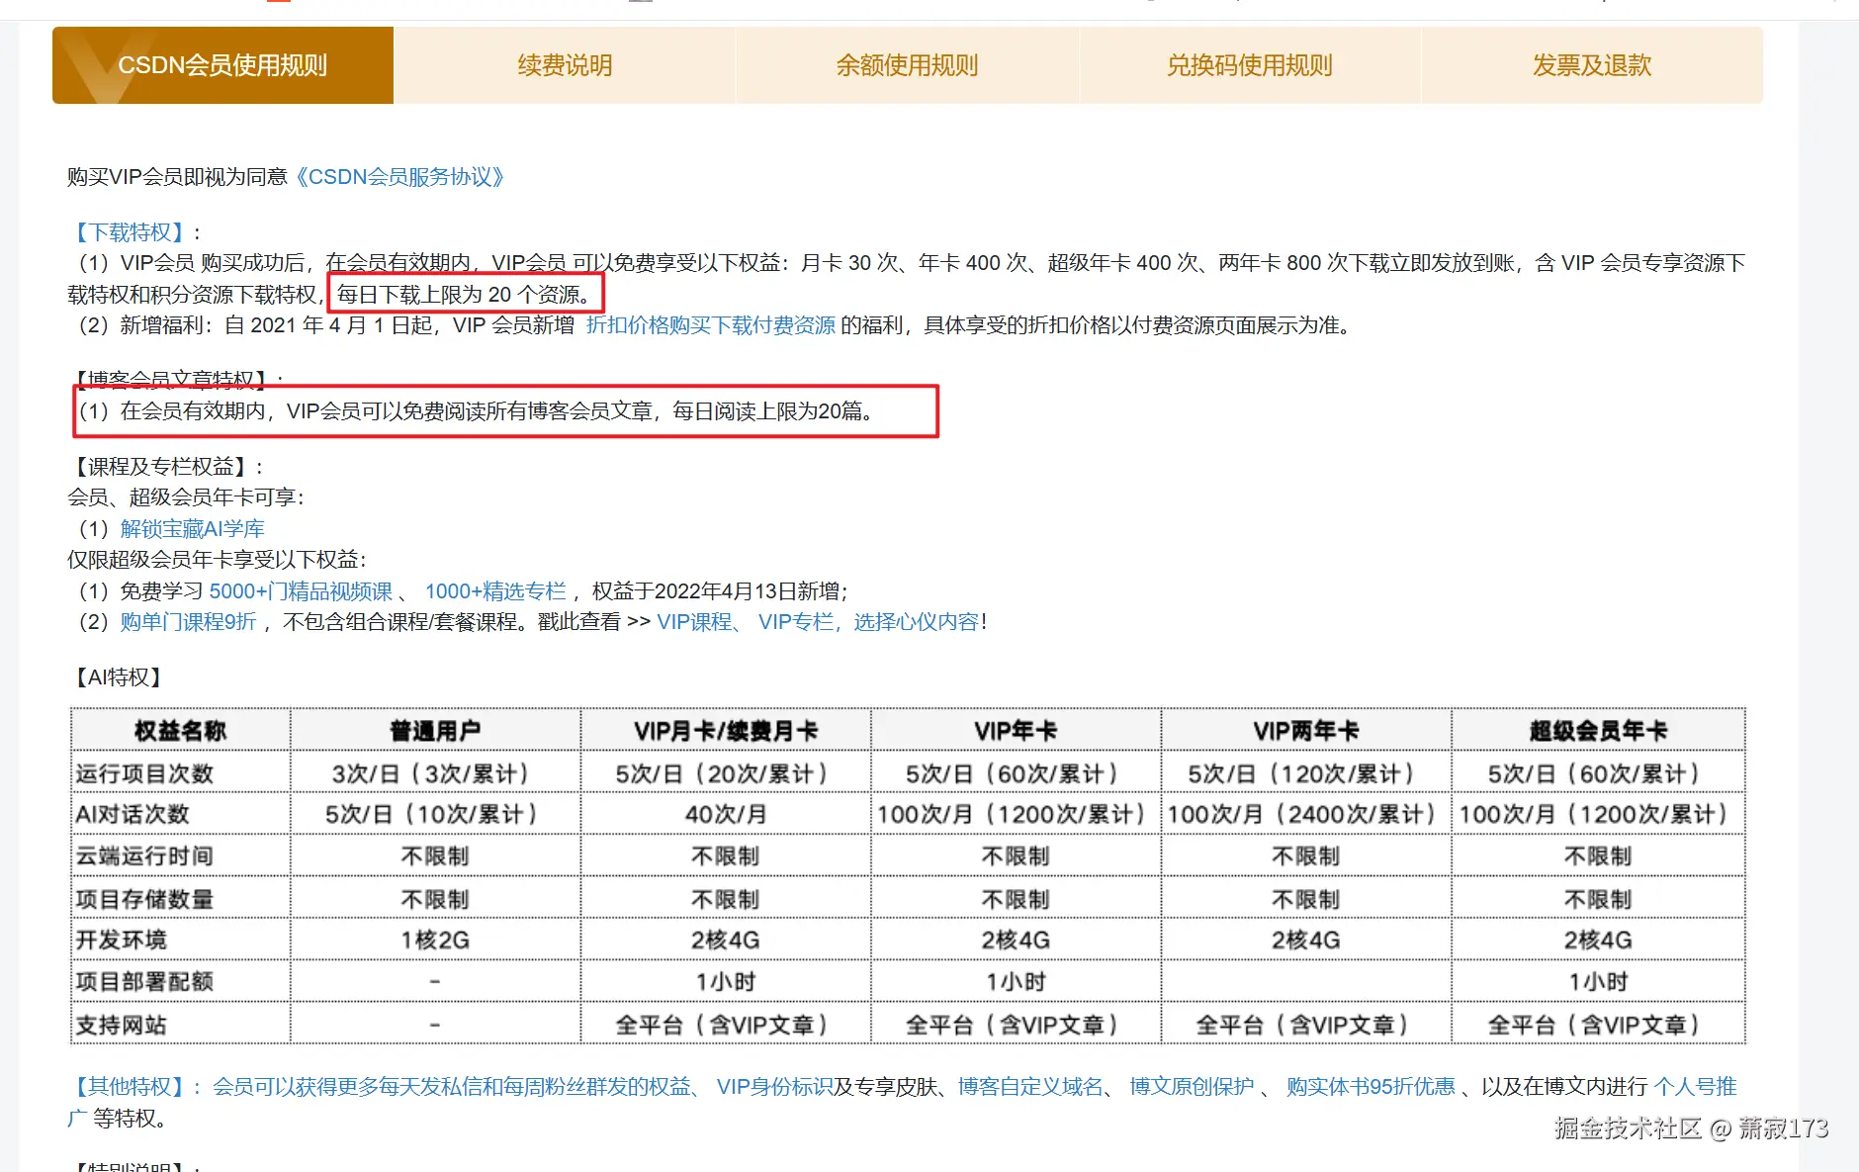Select the 【AI特权】 heading
1859x1172 pixels.
117,677
